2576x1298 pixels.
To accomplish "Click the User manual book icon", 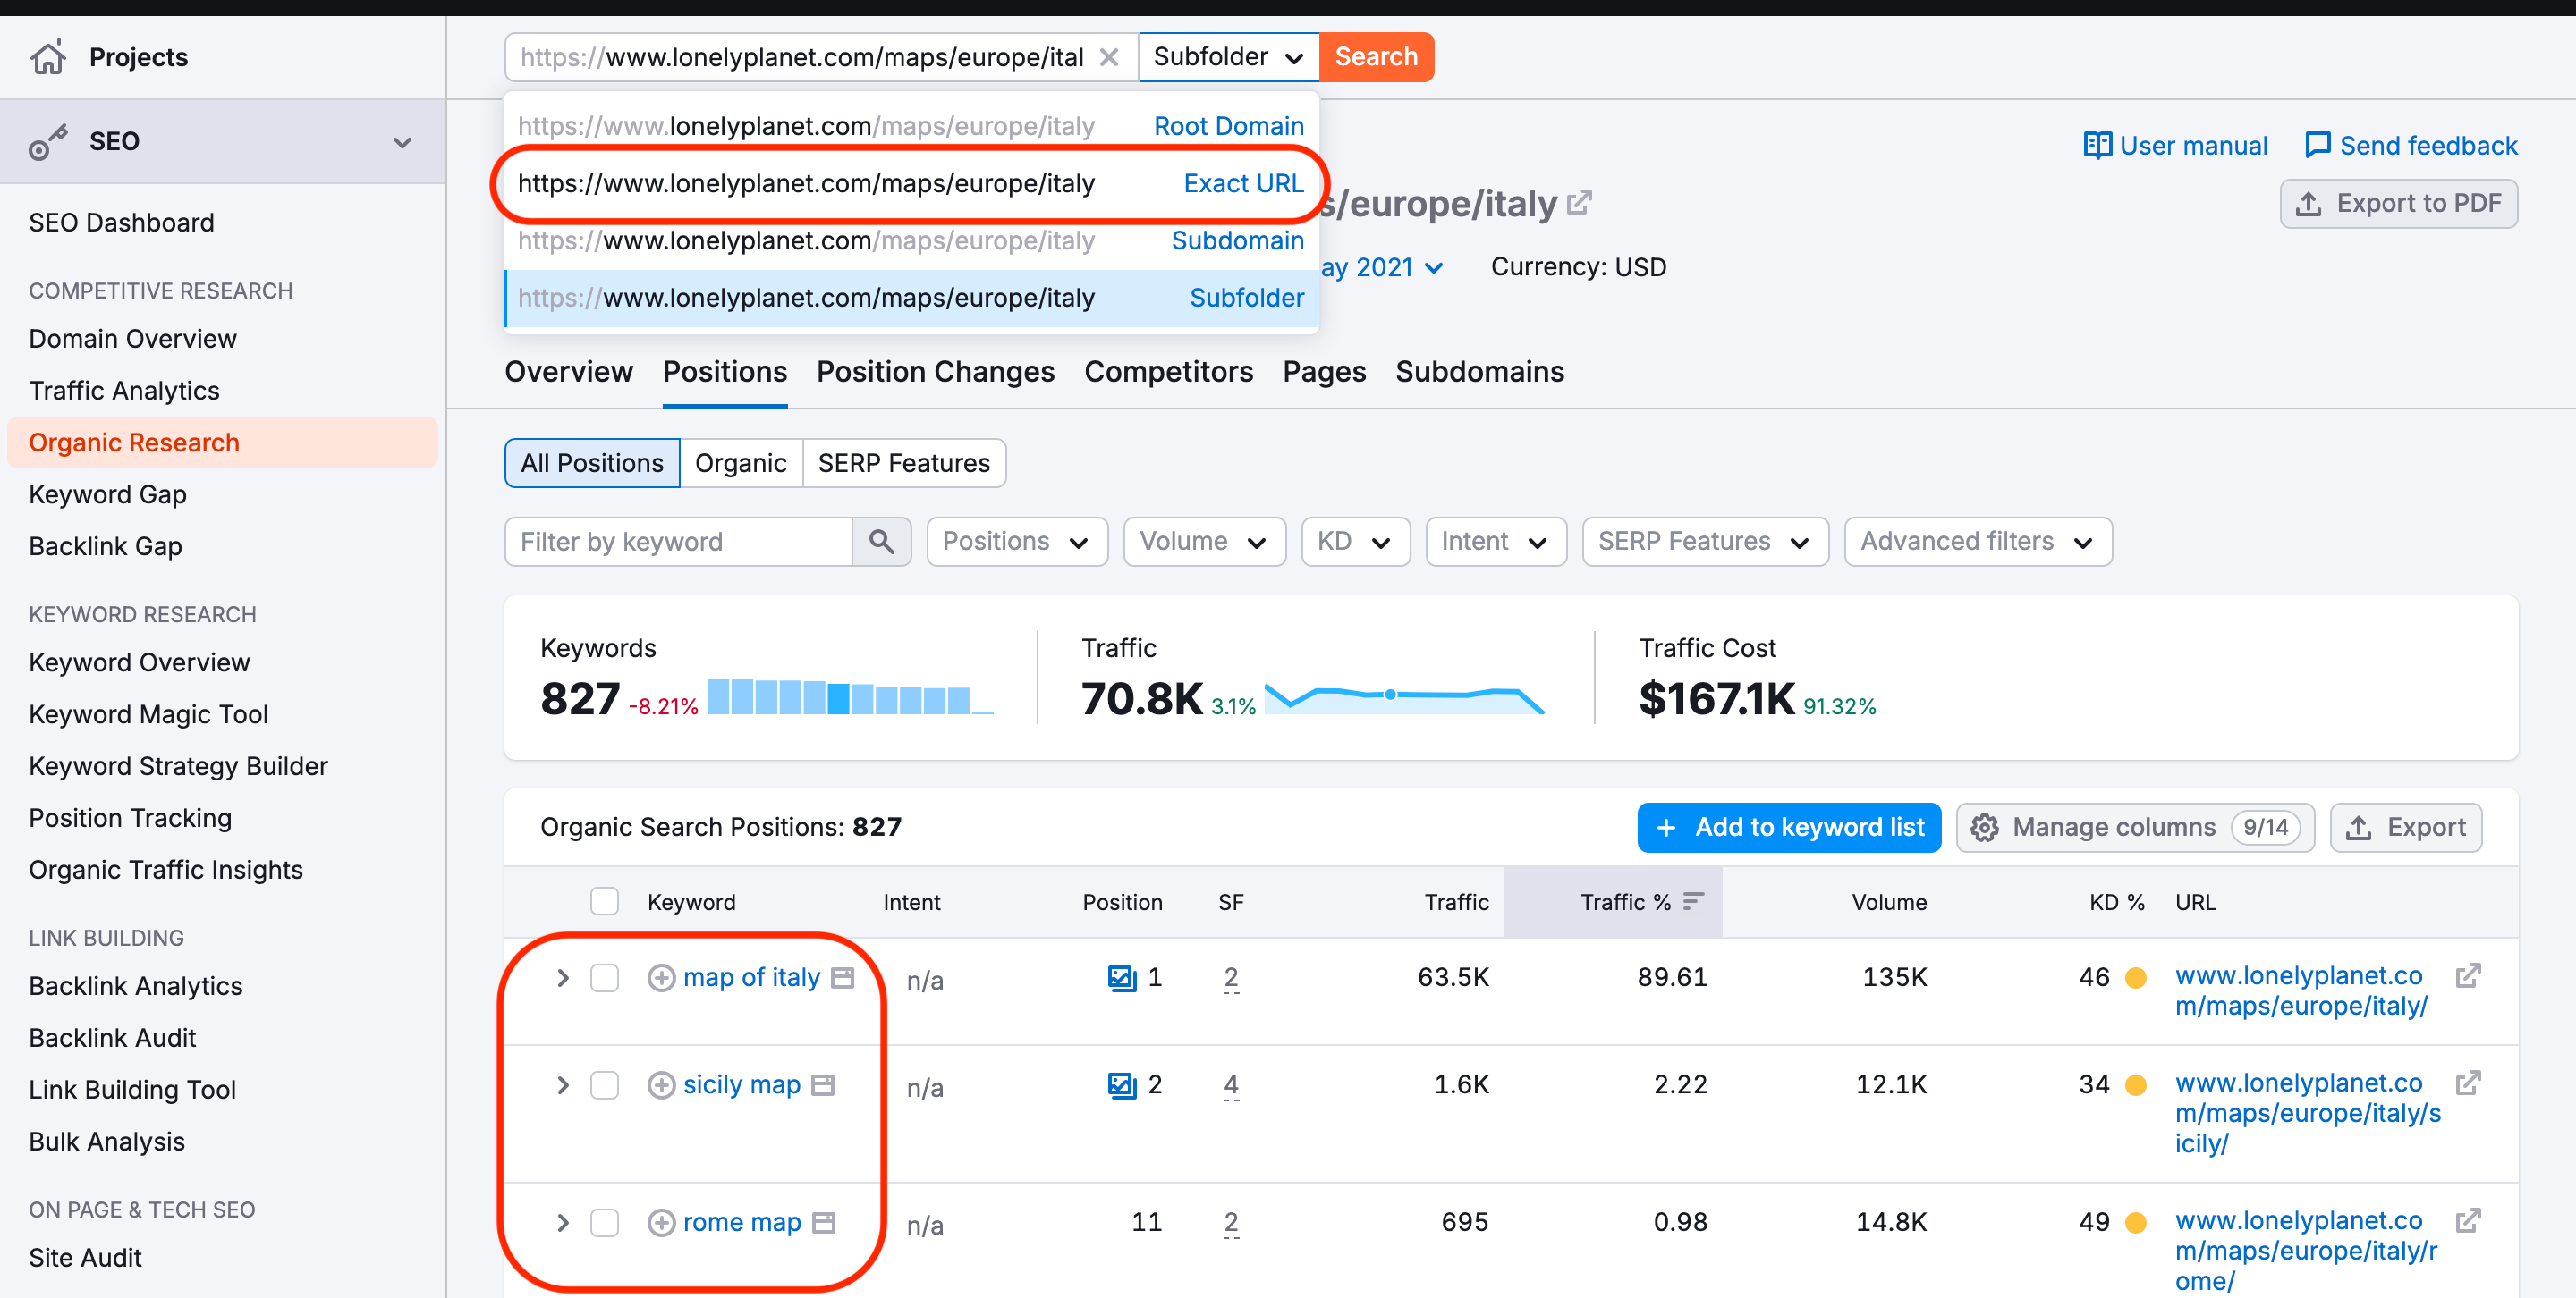I will (2097, 146).
